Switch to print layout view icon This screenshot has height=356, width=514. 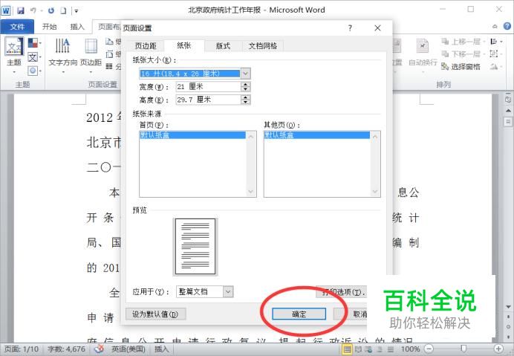[x=346, y=349]
